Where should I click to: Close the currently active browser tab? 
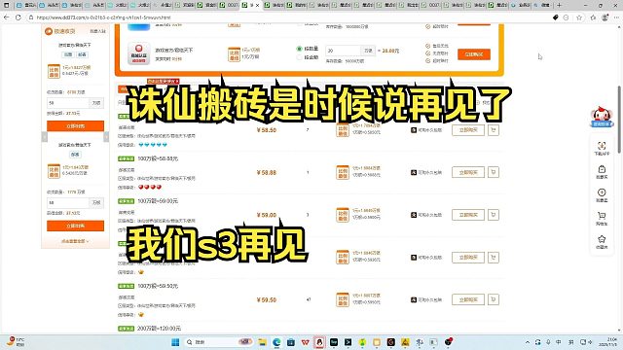coord(257,5)
